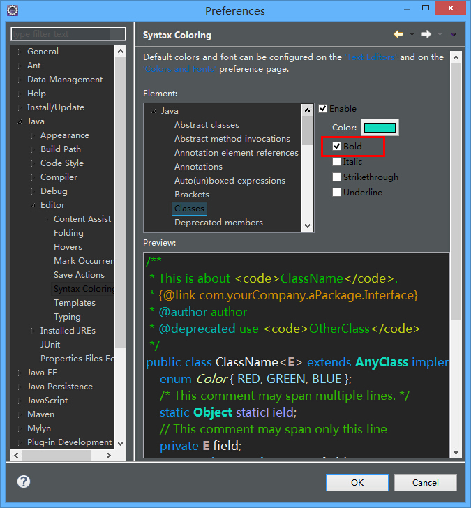Open the back history dropdown arrow
Screen dimensions: 471x508
412,34
